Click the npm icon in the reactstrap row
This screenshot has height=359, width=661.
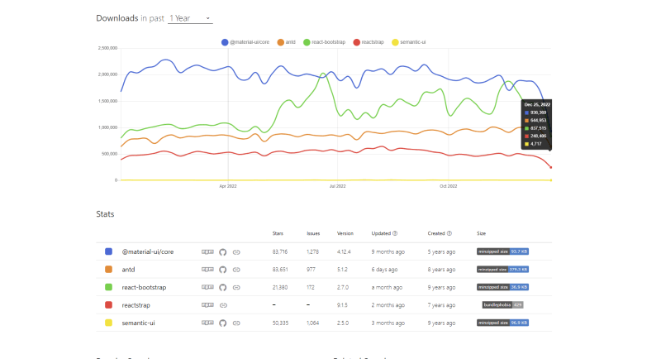coord(207,305)
